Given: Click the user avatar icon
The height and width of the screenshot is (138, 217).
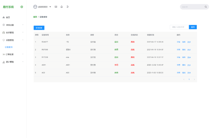Looking at the screenshot, I should [35, 7].
